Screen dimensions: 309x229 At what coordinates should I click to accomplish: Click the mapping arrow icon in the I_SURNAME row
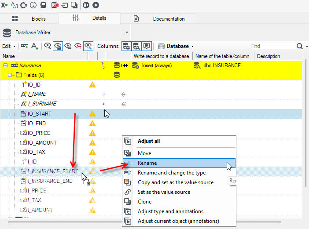(x=124, y=104)
